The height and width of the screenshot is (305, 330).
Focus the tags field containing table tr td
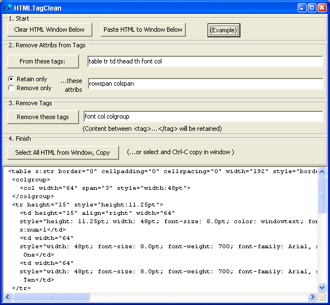click(205, 61)
